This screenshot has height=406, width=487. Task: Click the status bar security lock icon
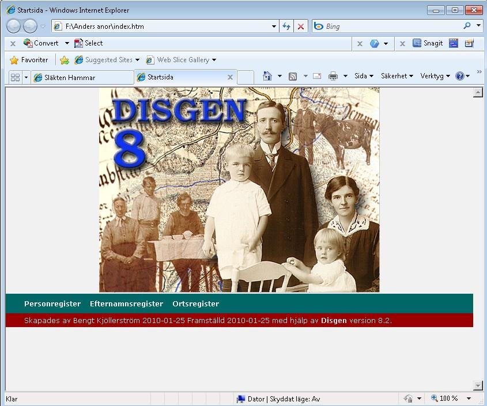pos(408,399)
